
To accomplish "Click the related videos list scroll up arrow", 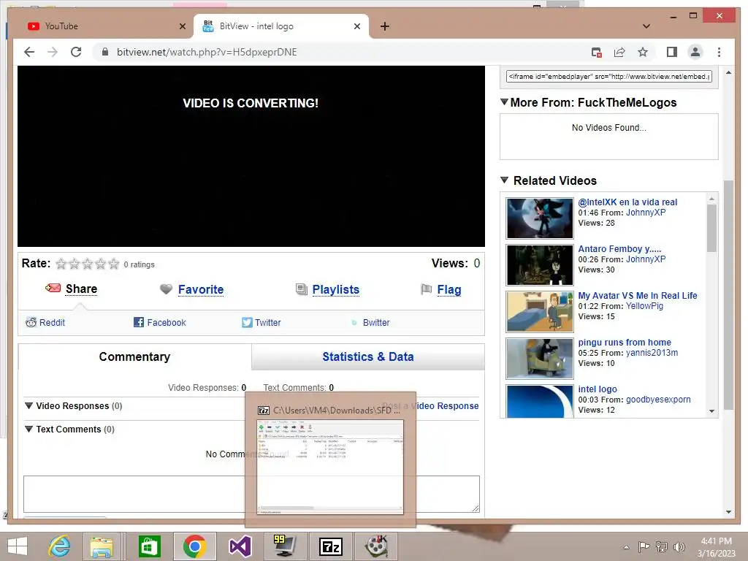I will [x=711, y=199].
